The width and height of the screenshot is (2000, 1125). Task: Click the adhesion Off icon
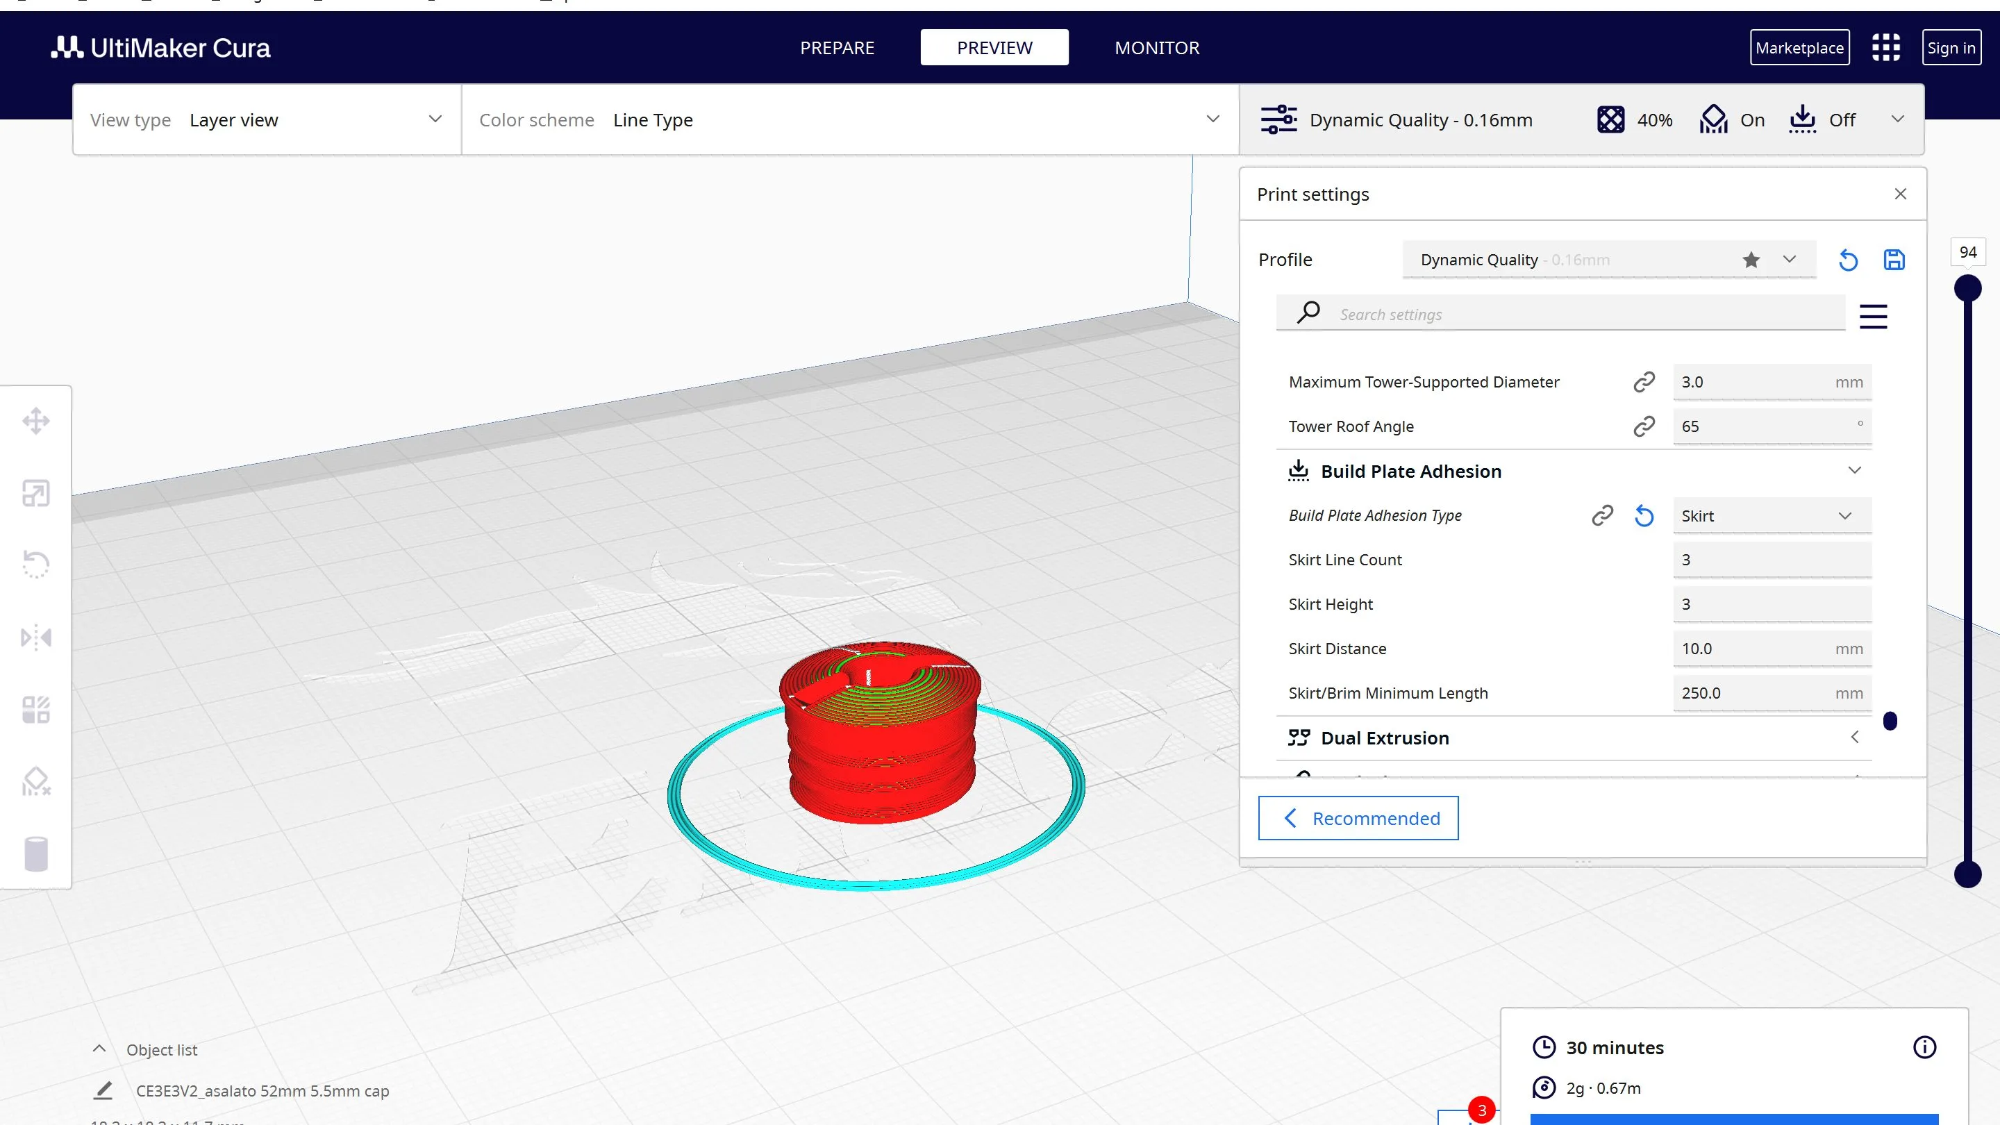pyautogui.click(x=1802, y=119)
